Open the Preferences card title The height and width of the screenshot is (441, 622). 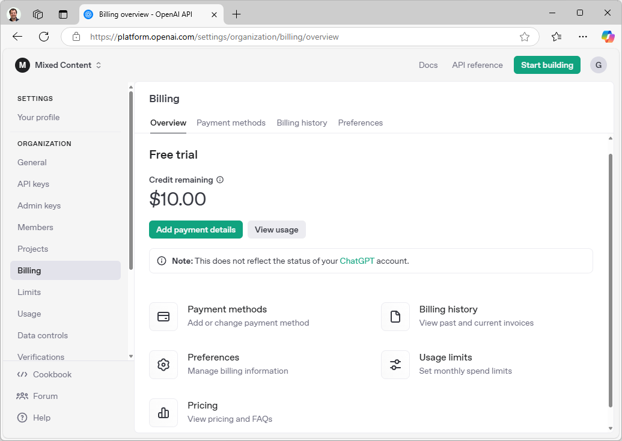[x=213, y=357]
